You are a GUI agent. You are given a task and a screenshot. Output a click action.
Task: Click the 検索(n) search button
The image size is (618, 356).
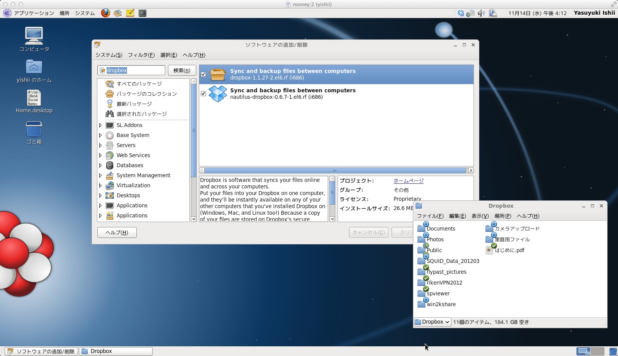point(182,70)
